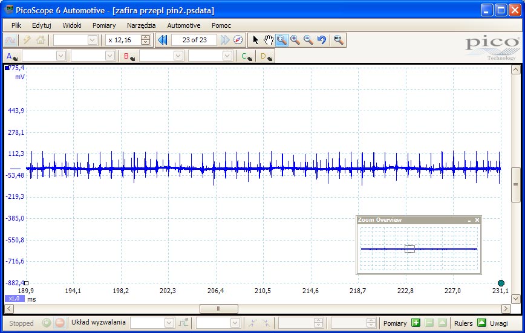Select the hand pan tool
Viewport: 525px width, 333px height.
(269, 40)
